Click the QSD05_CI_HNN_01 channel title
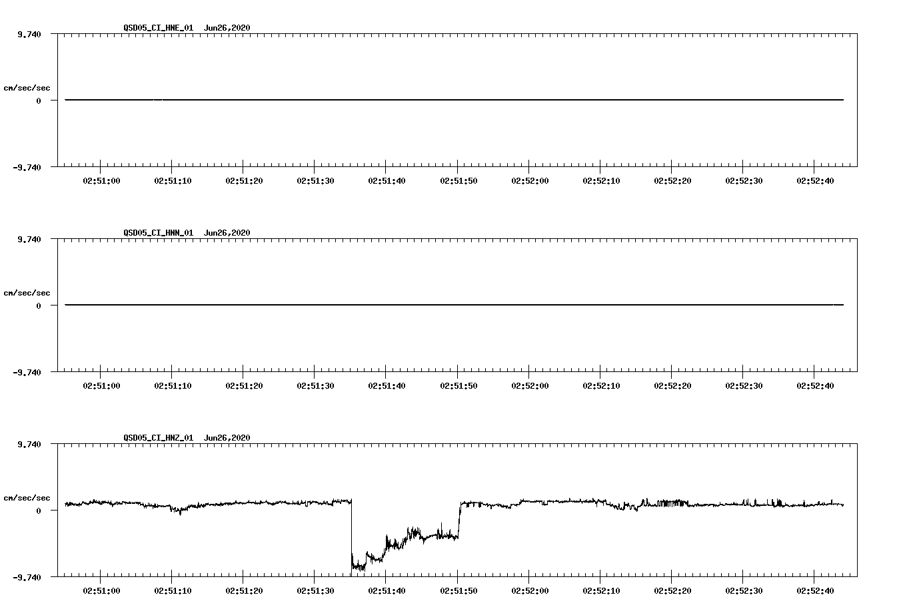 tap(159, 233)
